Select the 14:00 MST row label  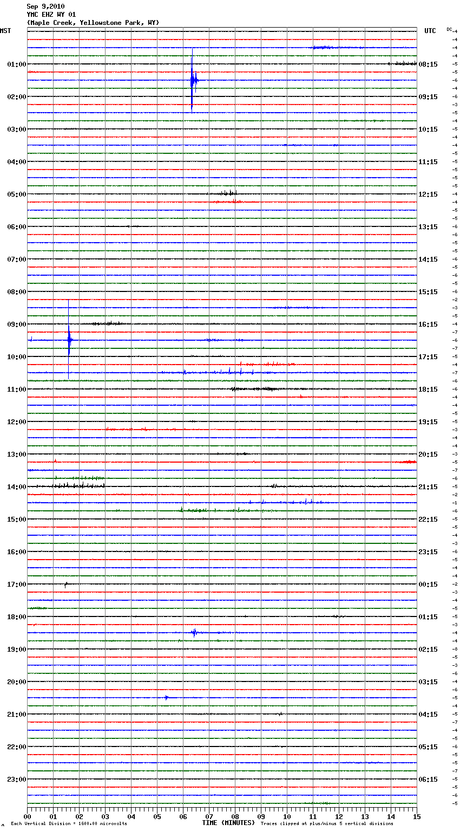coord(16,487)
